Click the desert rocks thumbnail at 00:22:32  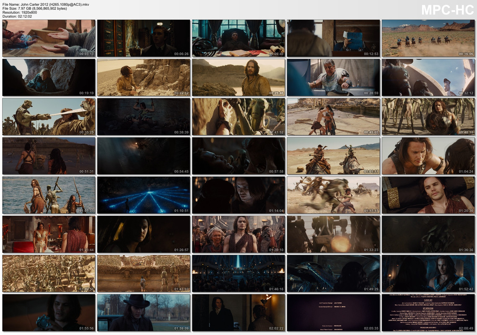[x=144, y=77]
